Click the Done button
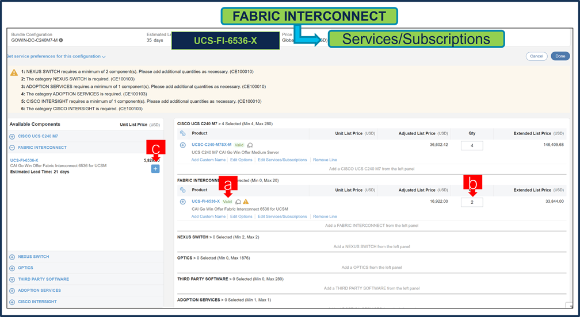 pyautogui.click(x=560, y=56)
